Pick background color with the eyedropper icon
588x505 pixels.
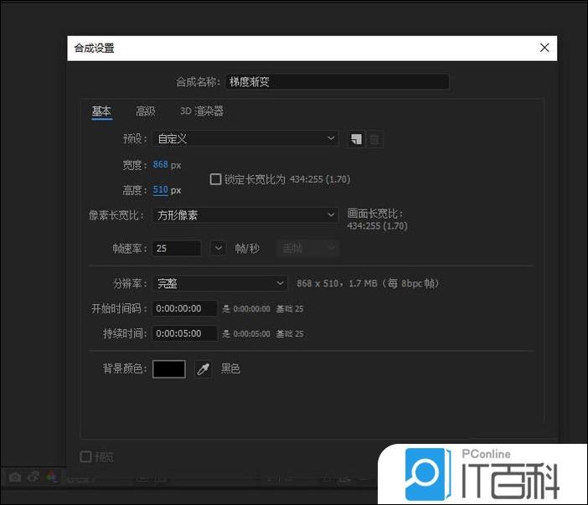204,368
